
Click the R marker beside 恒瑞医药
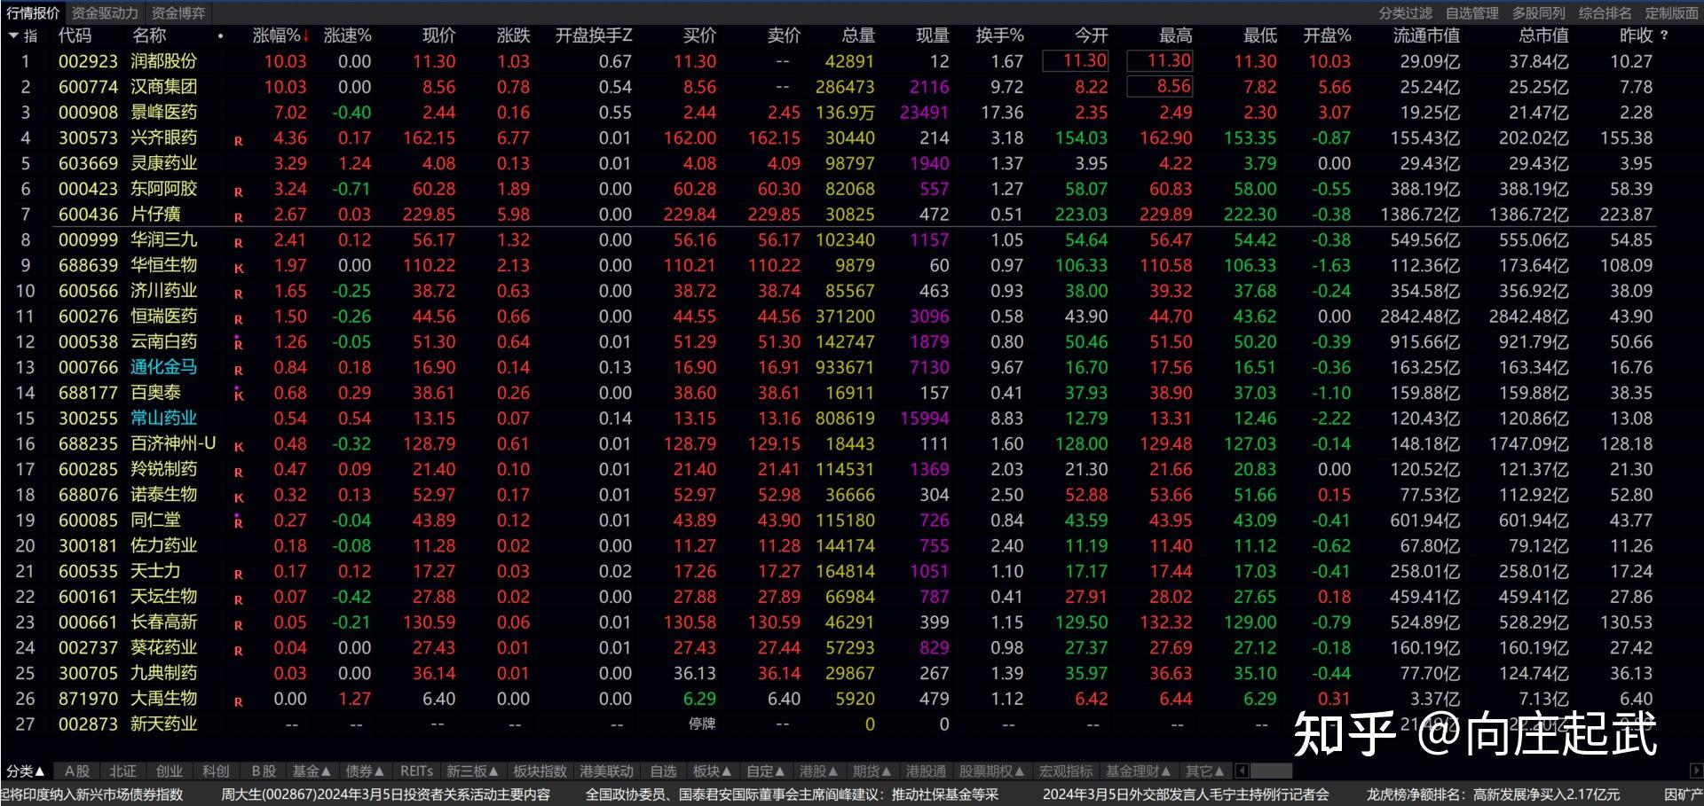click(x=238, y=319)
